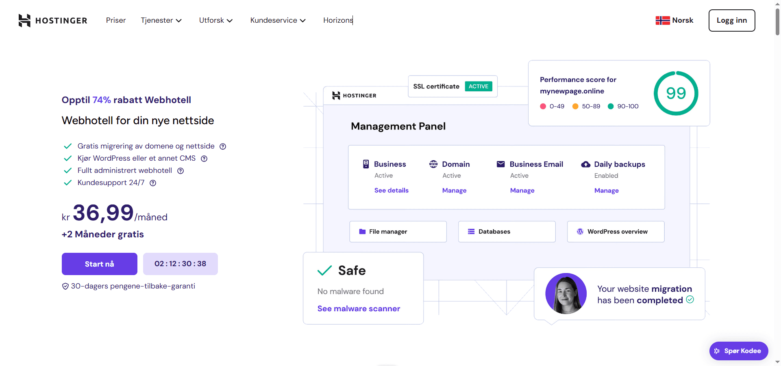
Task: Click the WordPress logo icon
Action: [580, 232]
